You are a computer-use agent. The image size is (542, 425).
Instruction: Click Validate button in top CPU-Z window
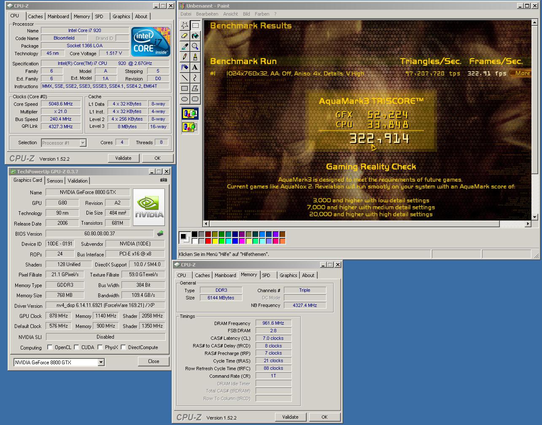(x=123, y=158)
